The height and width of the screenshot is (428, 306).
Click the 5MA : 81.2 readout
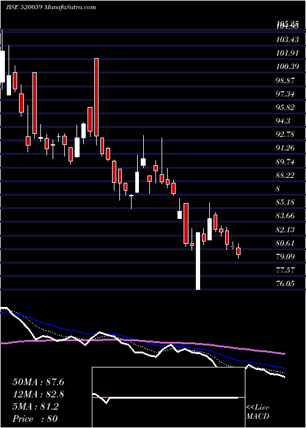[35, 407]
